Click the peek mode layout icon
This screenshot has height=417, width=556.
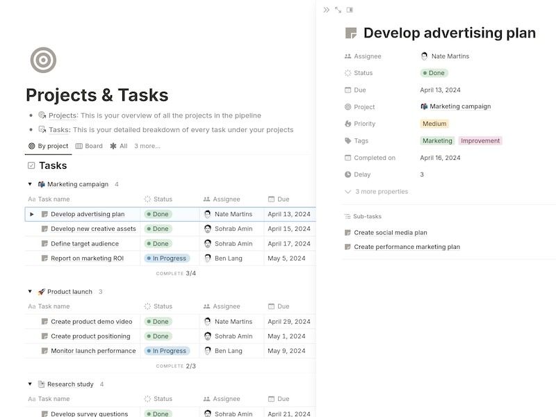pyautogui.click(x=350, y=10)
